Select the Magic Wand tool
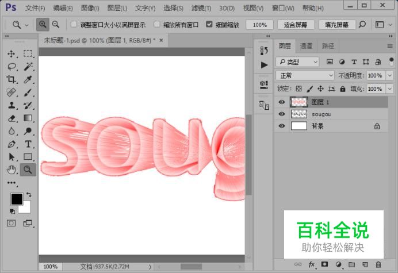Image resolution: width=398 pixels, height=273 pixels. pyautogui.click(x=28, y=67)
